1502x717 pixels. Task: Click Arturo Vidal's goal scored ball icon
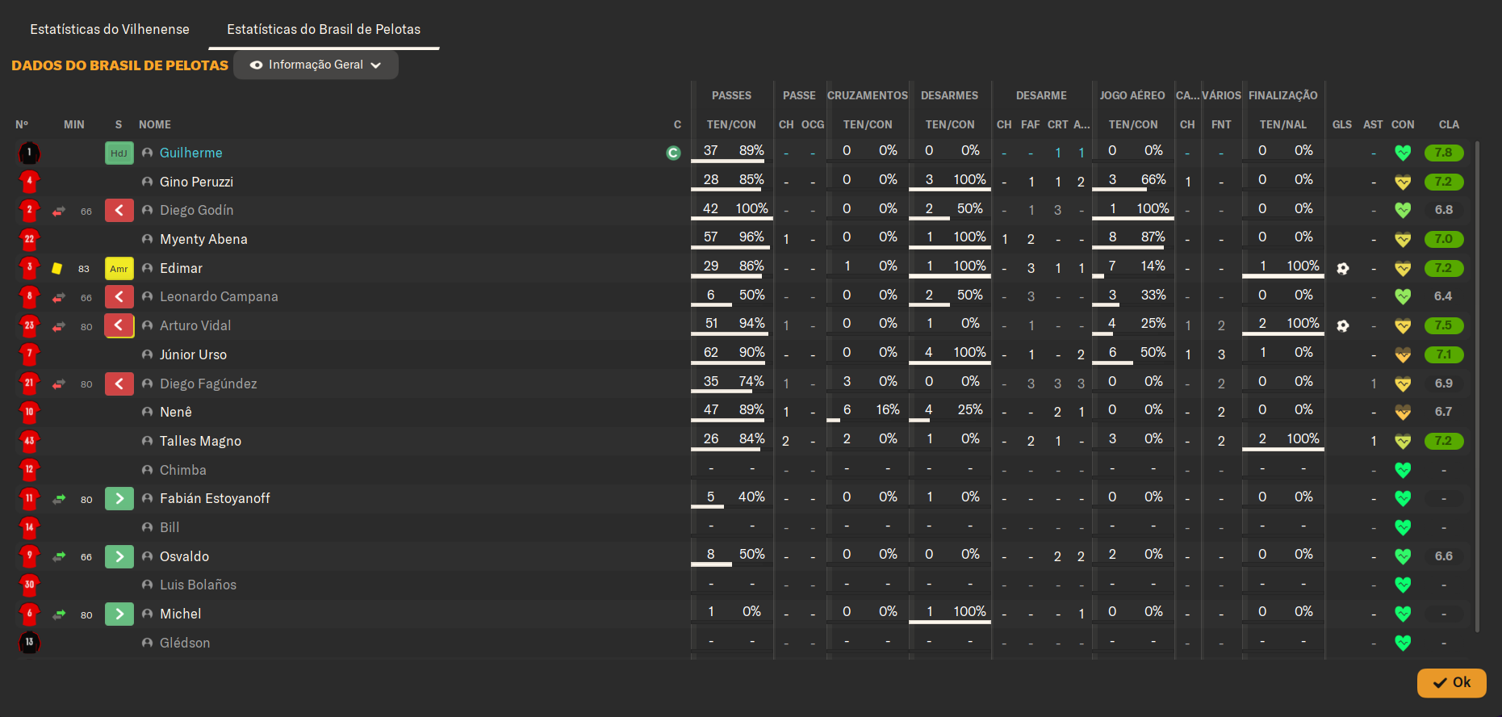1342,325
